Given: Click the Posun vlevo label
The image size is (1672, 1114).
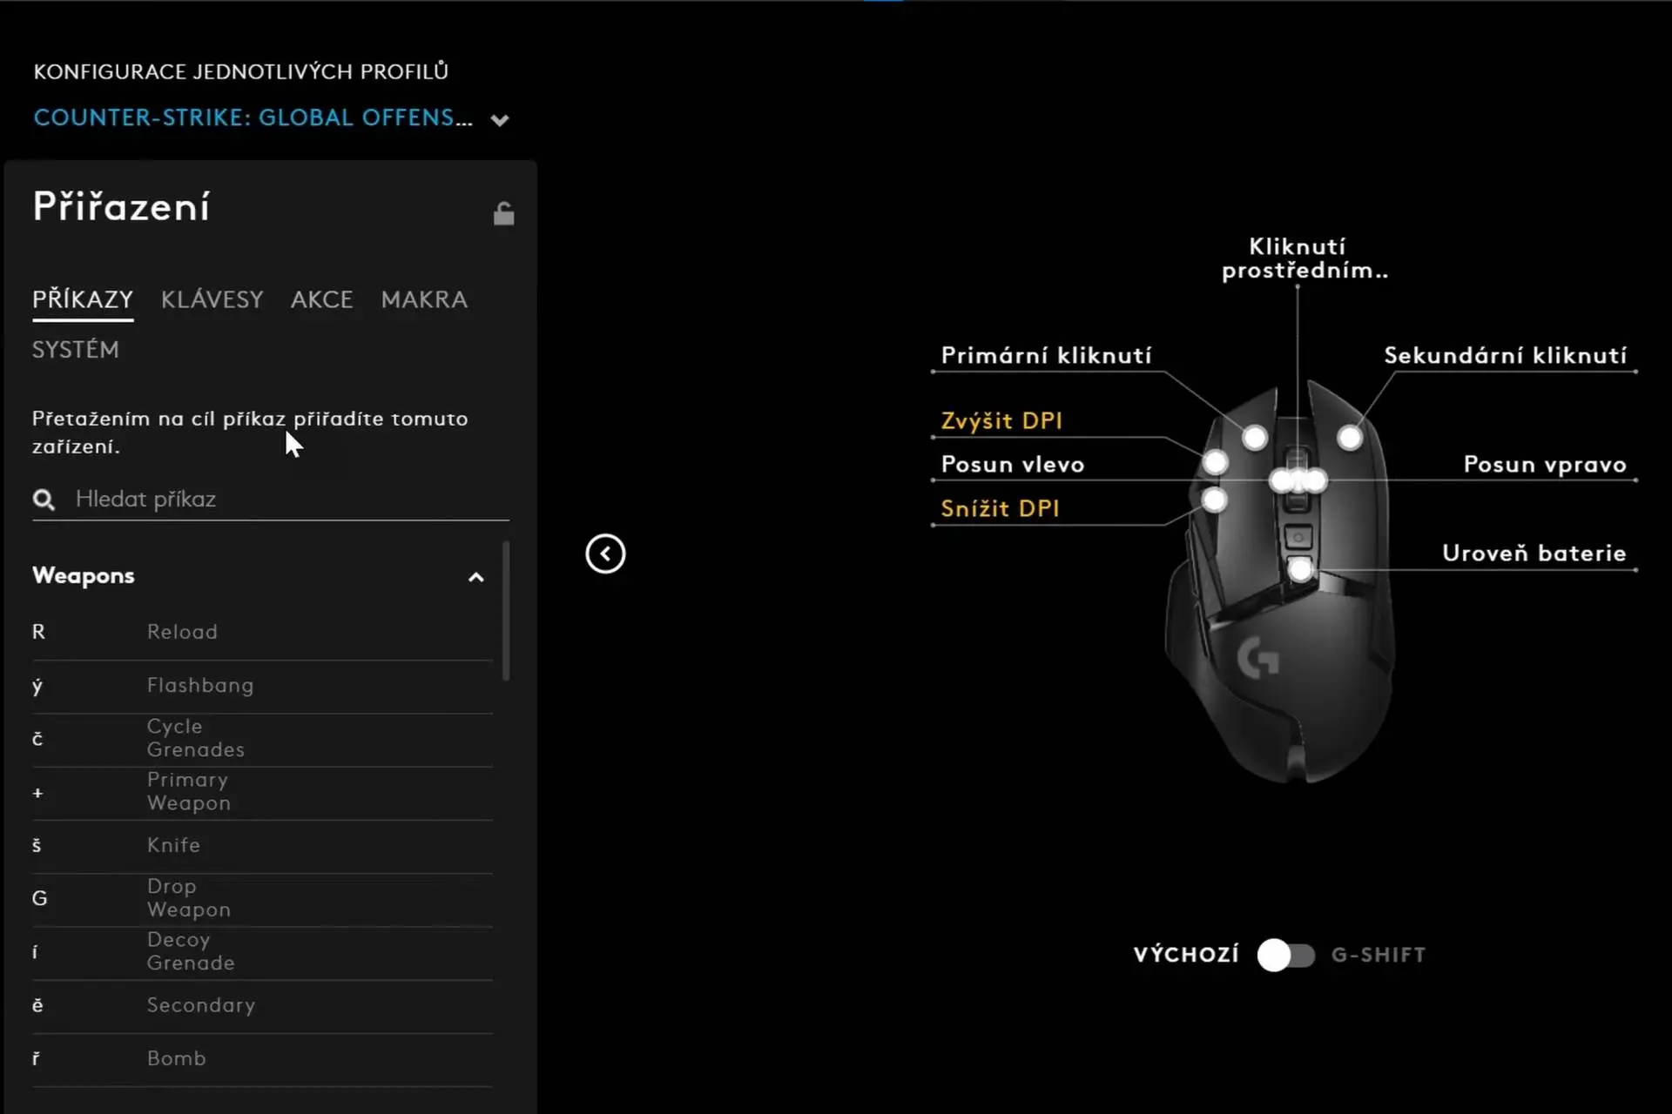Looking at the screenshot, I should (1013, 465).
